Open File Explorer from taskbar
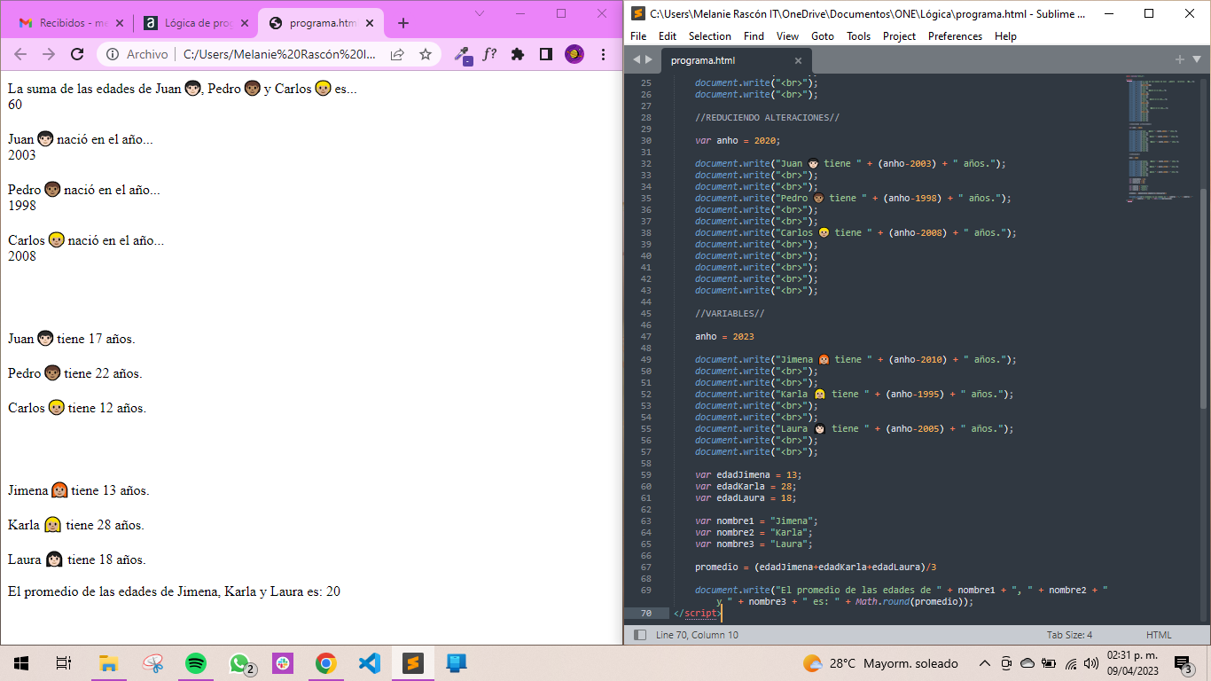Screen dimensions: 1211x681 pyautogui.click(x=108, y=663)
